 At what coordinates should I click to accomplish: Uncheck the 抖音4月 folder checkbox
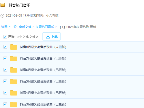point(5,93)
